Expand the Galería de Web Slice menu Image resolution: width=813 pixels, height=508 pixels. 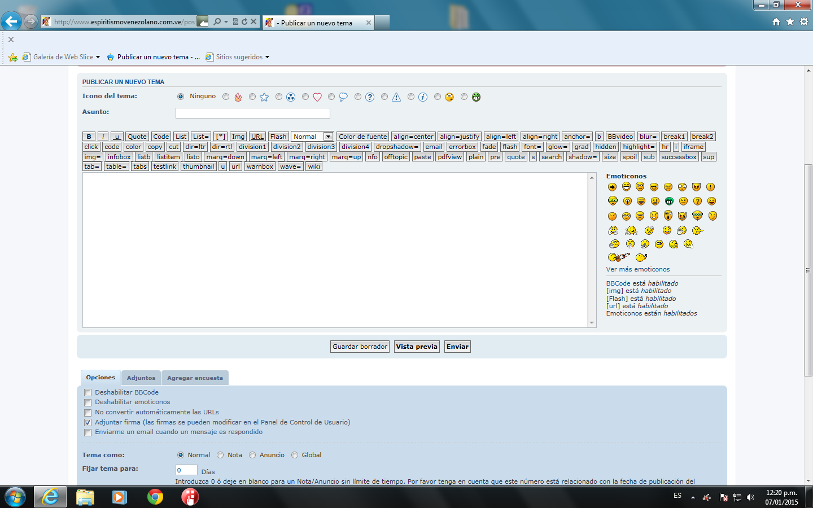98,57
